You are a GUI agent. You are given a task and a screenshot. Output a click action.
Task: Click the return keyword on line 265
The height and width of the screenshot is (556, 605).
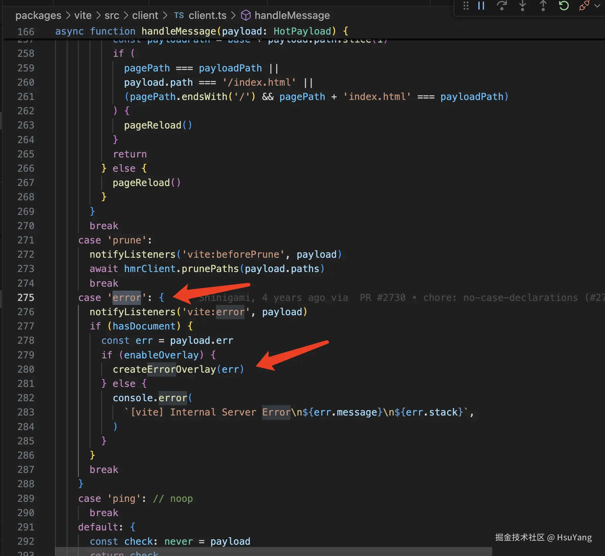point(130,154)
